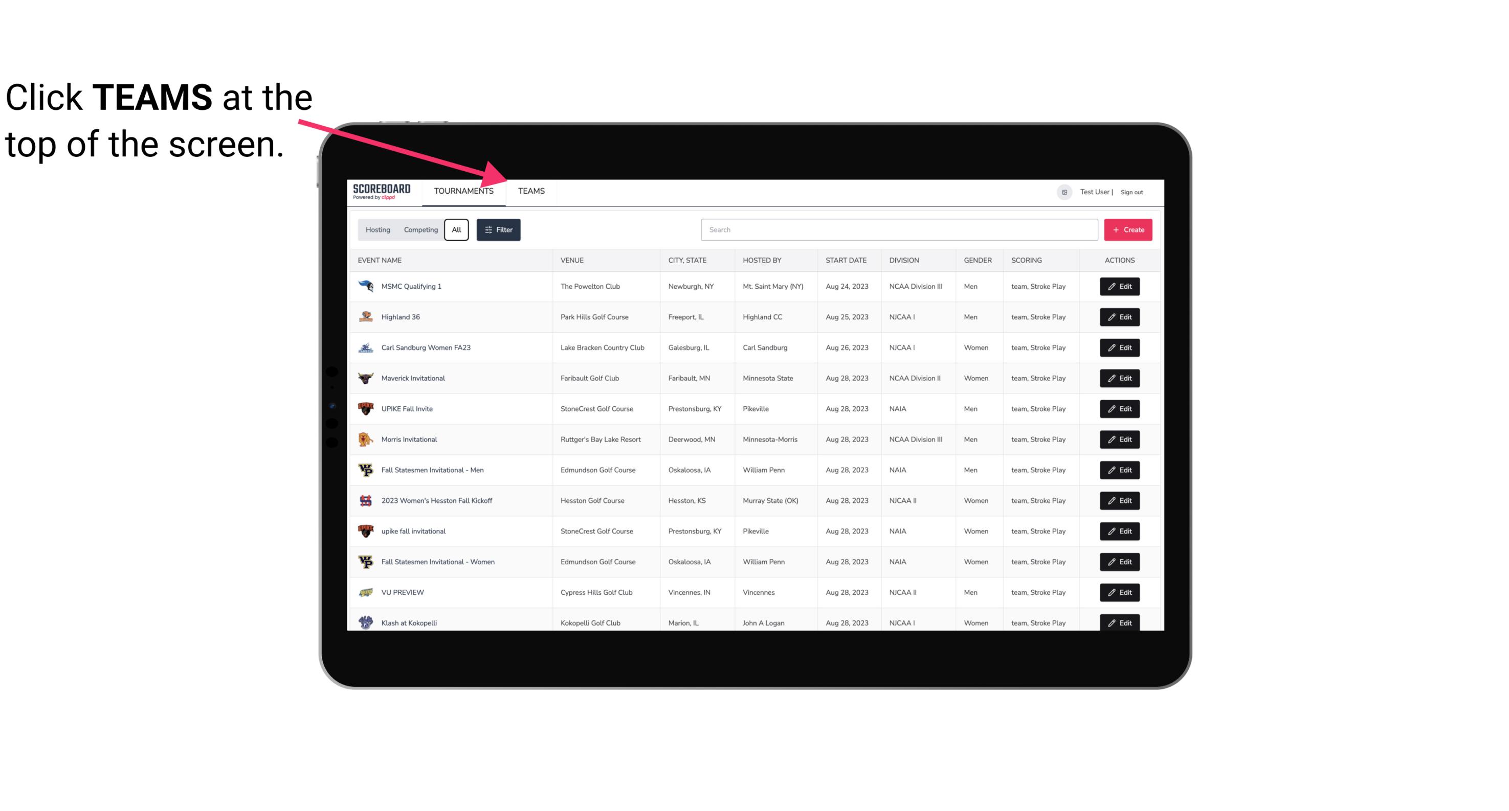This screenshot has width=1509, height=811.
Task: Click the TEAMS navigation tab
Action: click(529, 192)
